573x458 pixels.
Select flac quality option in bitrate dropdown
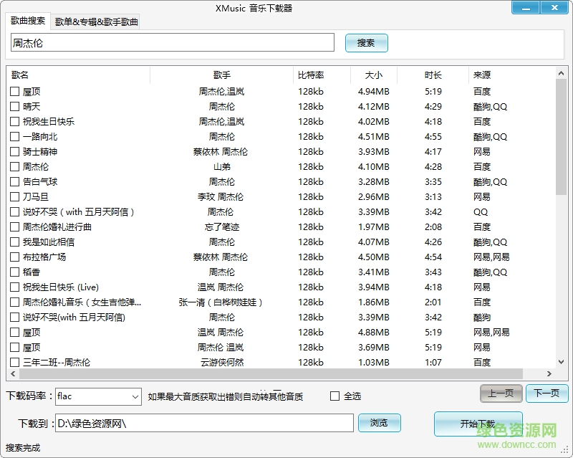pyautogui.click(x=86, y=397)
